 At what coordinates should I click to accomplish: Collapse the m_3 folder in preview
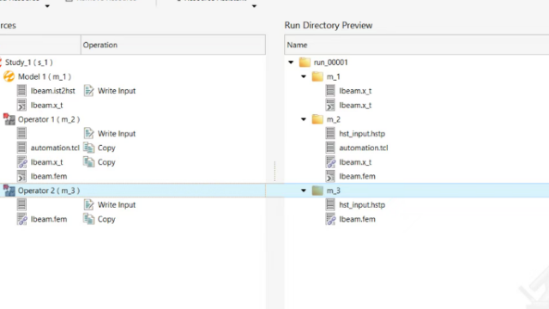304,191
